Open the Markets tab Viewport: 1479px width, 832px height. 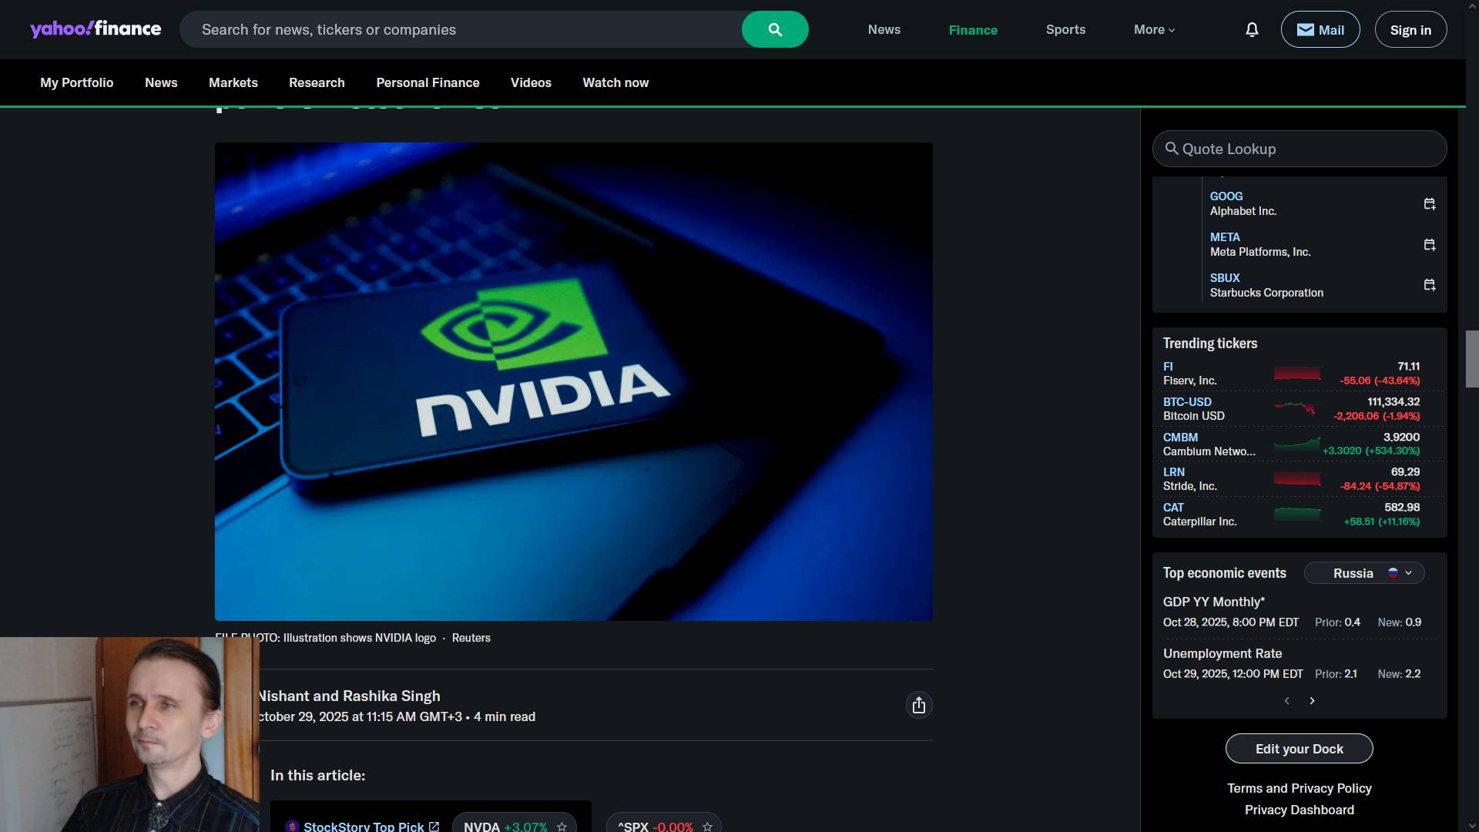233,82
